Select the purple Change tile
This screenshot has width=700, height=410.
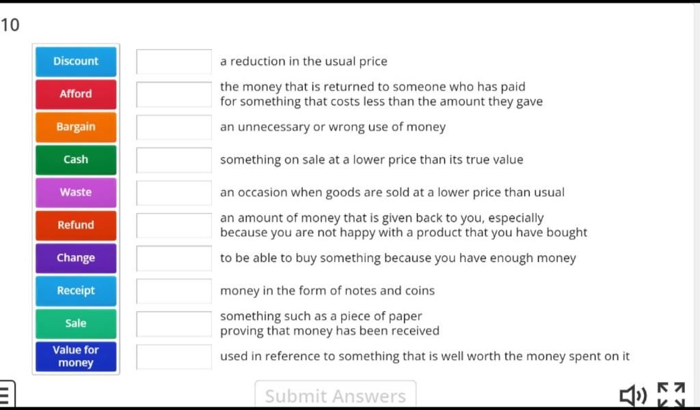pos(76,258)
